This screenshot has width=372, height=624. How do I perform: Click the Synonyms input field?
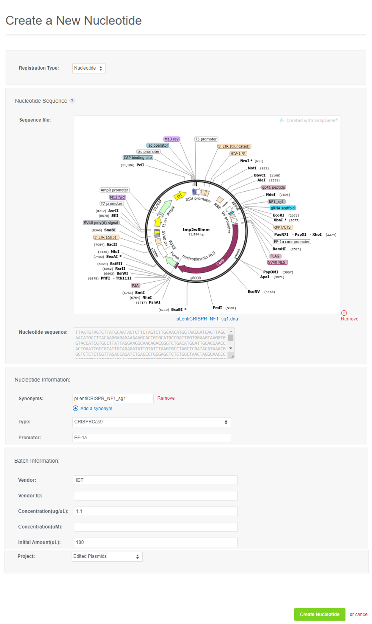[113, 398]
